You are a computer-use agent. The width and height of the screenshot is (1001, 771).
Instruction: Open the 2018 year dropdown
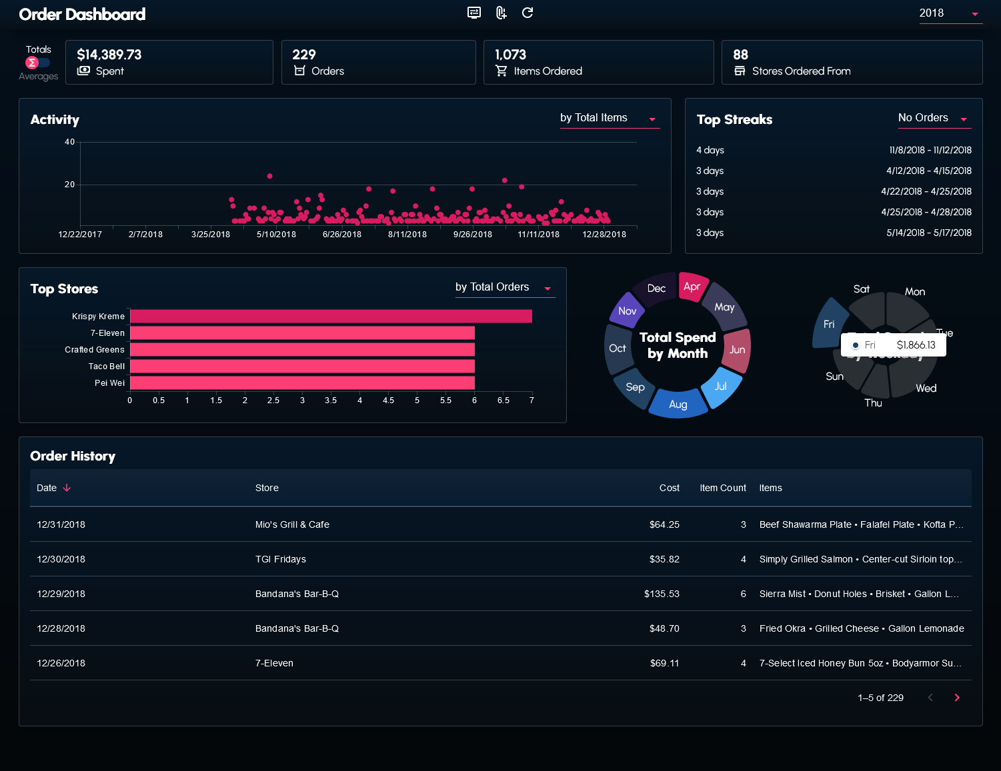coord(950,13)
